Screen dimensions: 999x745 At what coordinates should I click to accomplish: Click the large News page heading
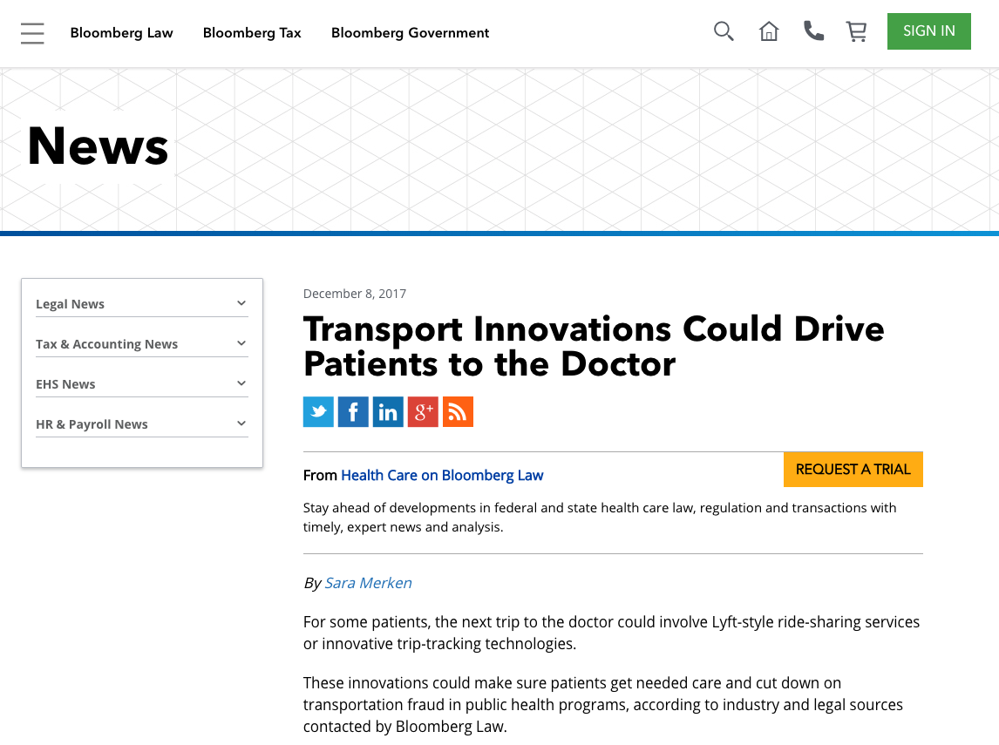click(x=99, y=146)
